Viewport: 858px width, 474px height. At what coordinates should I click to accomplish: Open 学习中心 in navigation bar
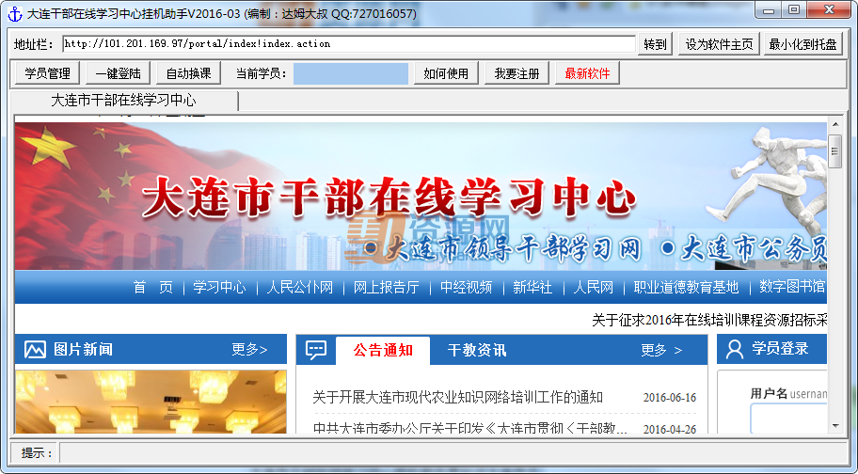219,287
